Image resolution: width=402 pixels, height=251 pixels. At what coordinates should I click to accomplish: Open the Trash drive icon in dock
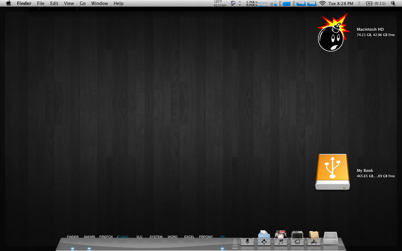point(330,238)
